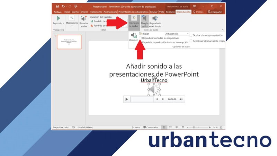Switch to the Insertar tab
This screenshot has width=277, height=156.
75,12
